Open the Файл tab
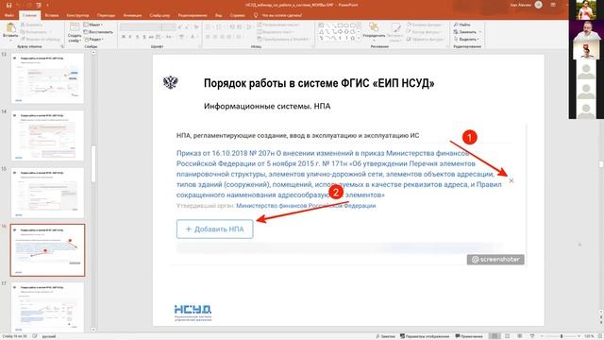This screenshot has width=604, height=340. pos(9,15)
